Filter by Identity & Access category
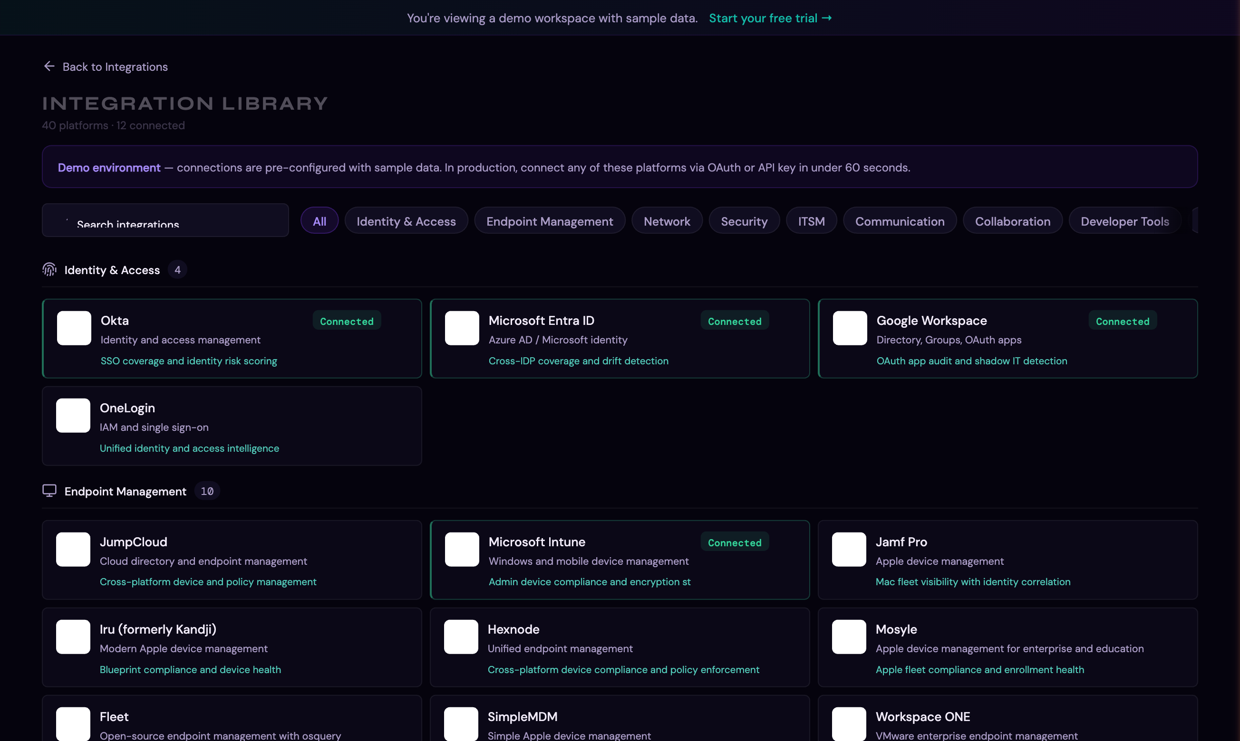Screen dimensions: 1240x741 click(406, 221)
